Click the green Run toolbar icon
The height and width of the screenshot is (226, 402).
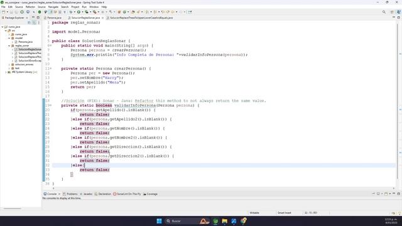click(79, 12)
